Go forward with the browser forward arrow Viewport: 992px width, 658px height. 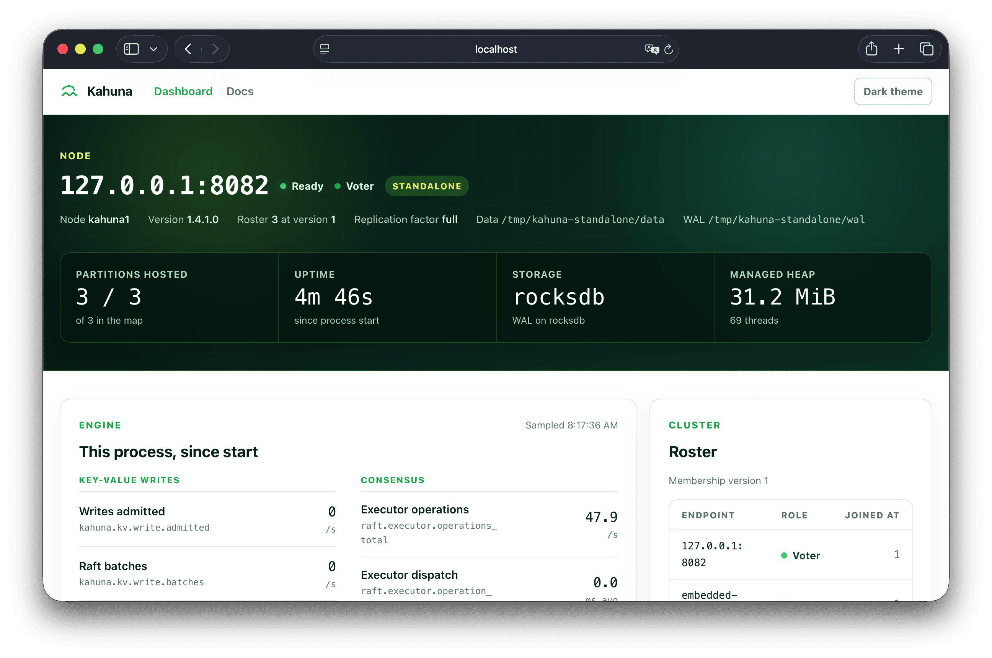pyautogui.click(x=215, y=49)
